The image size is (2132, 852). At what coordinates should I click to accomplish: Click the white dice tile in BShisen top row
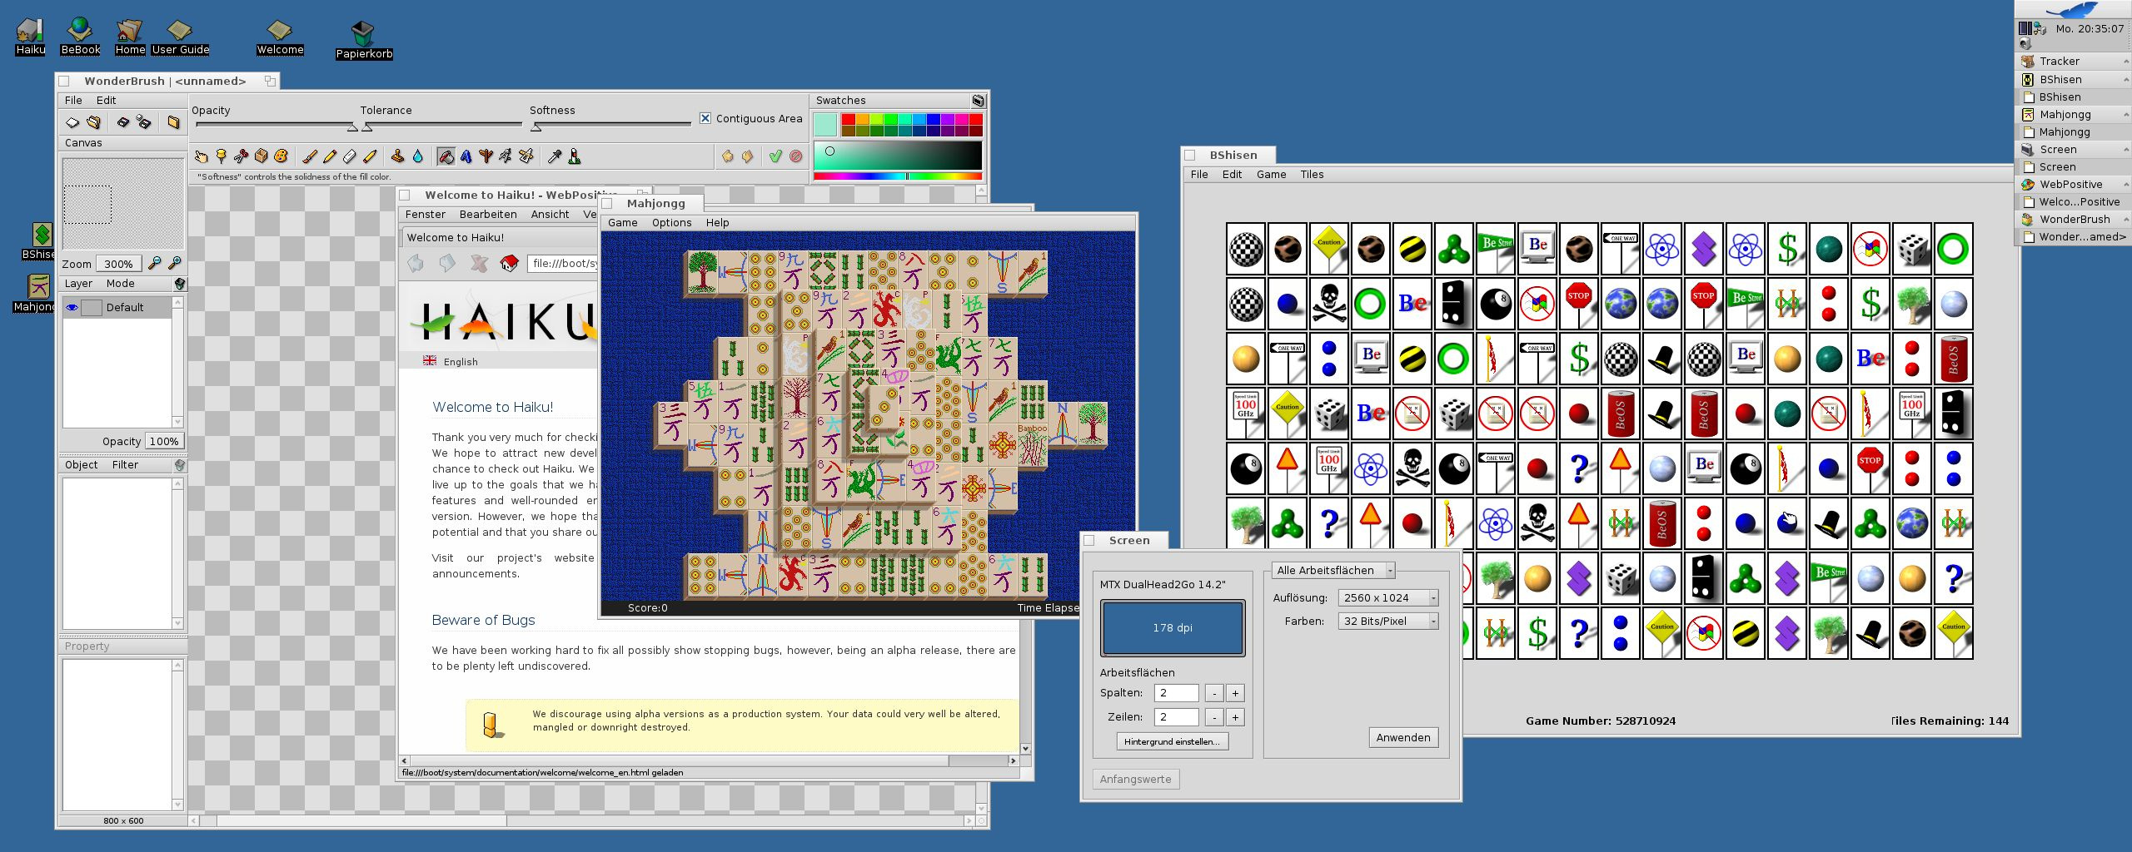(x=1912, y=249)
